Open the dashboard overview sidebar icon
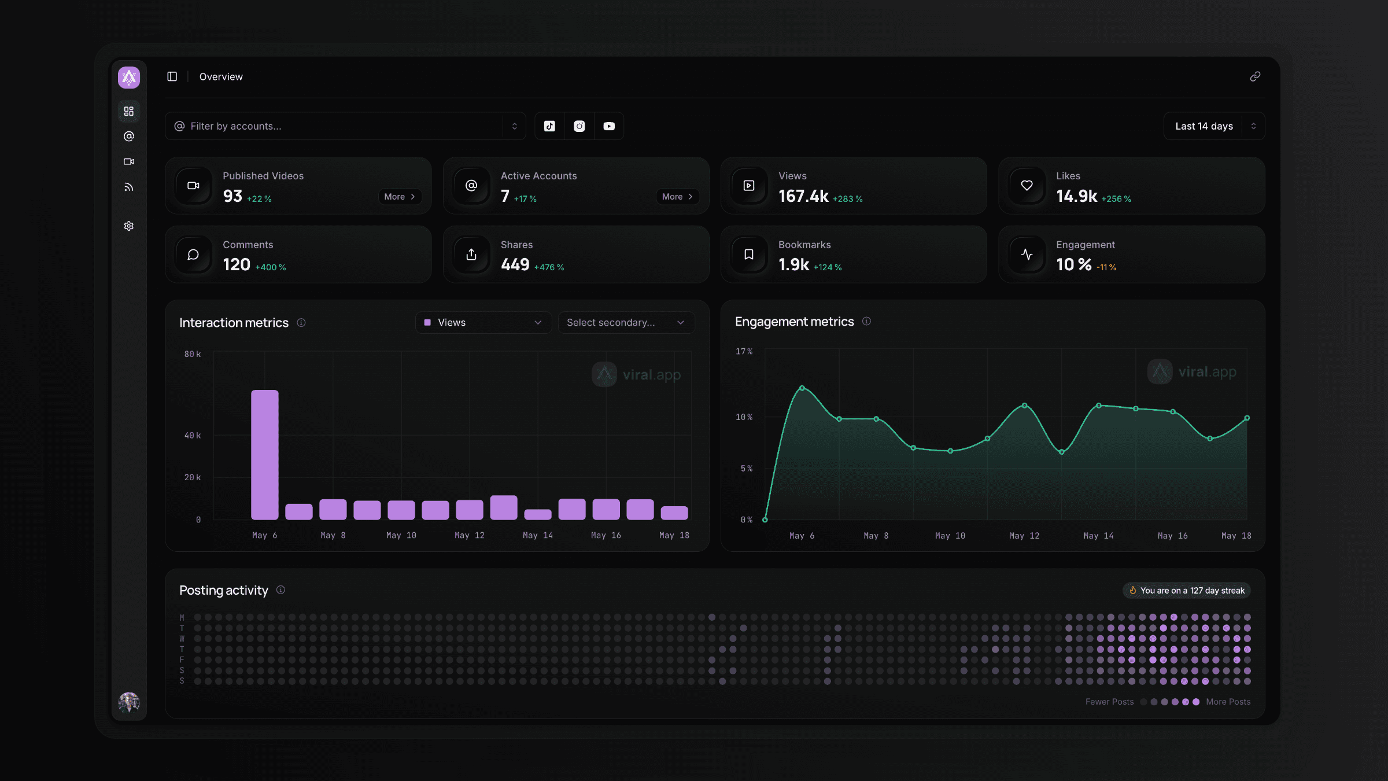 [129, 111]
